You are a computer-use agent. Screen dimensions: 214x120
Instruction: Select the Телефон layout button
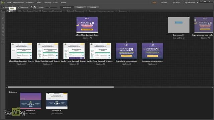coord(93,7)
